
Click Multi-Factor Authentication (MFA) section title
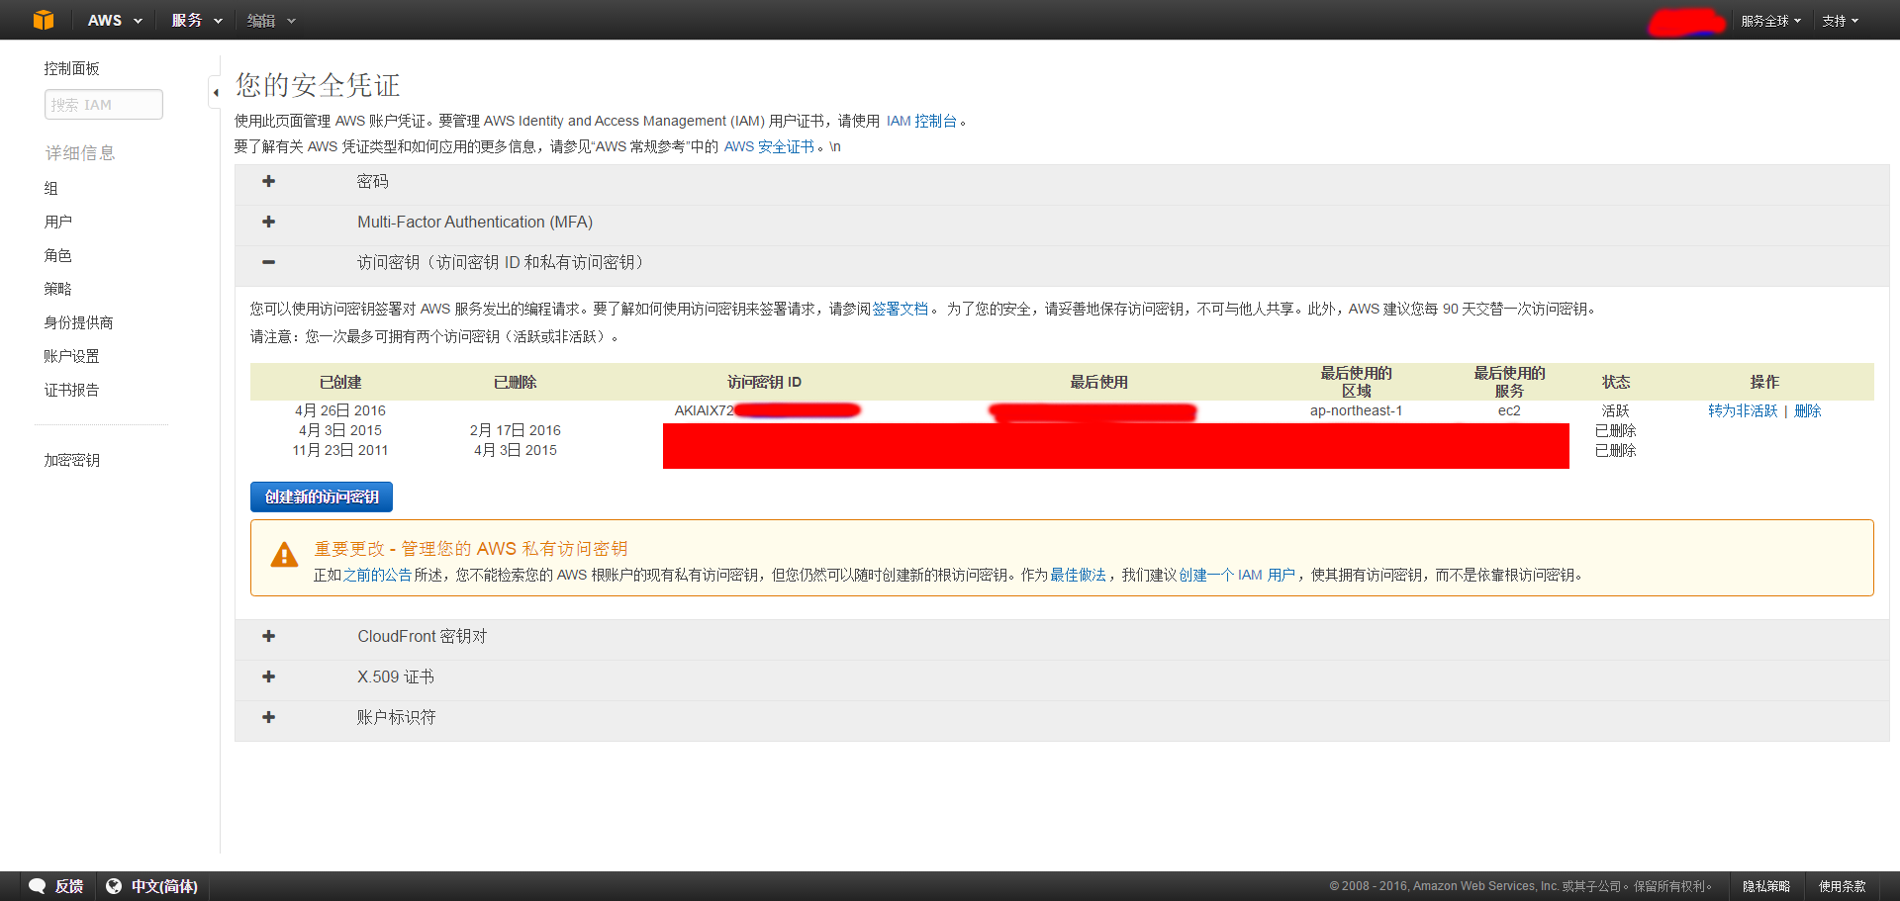(x=475, y=222)
